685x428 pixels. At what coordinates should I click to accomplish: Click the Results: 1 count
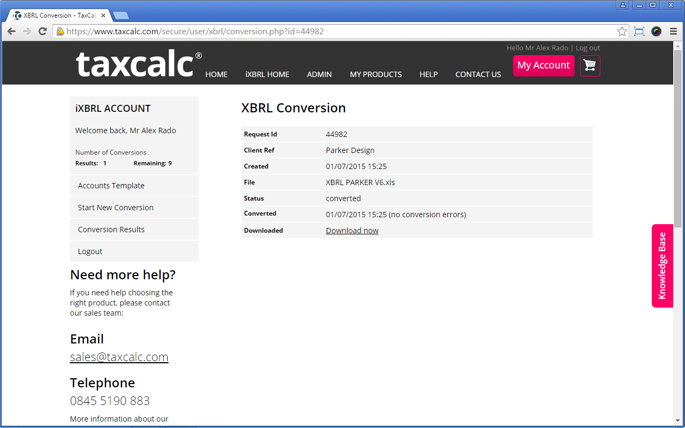[91, 163]
